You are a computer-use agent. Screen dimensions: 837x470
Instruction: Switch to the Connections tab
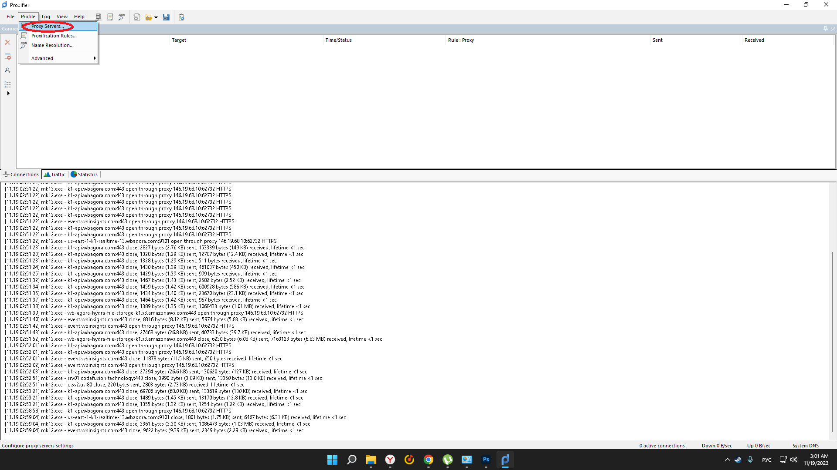[x=21, y=175]
